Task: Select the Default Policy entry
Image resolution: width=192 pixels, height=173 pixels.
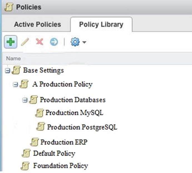Action: 54,153
